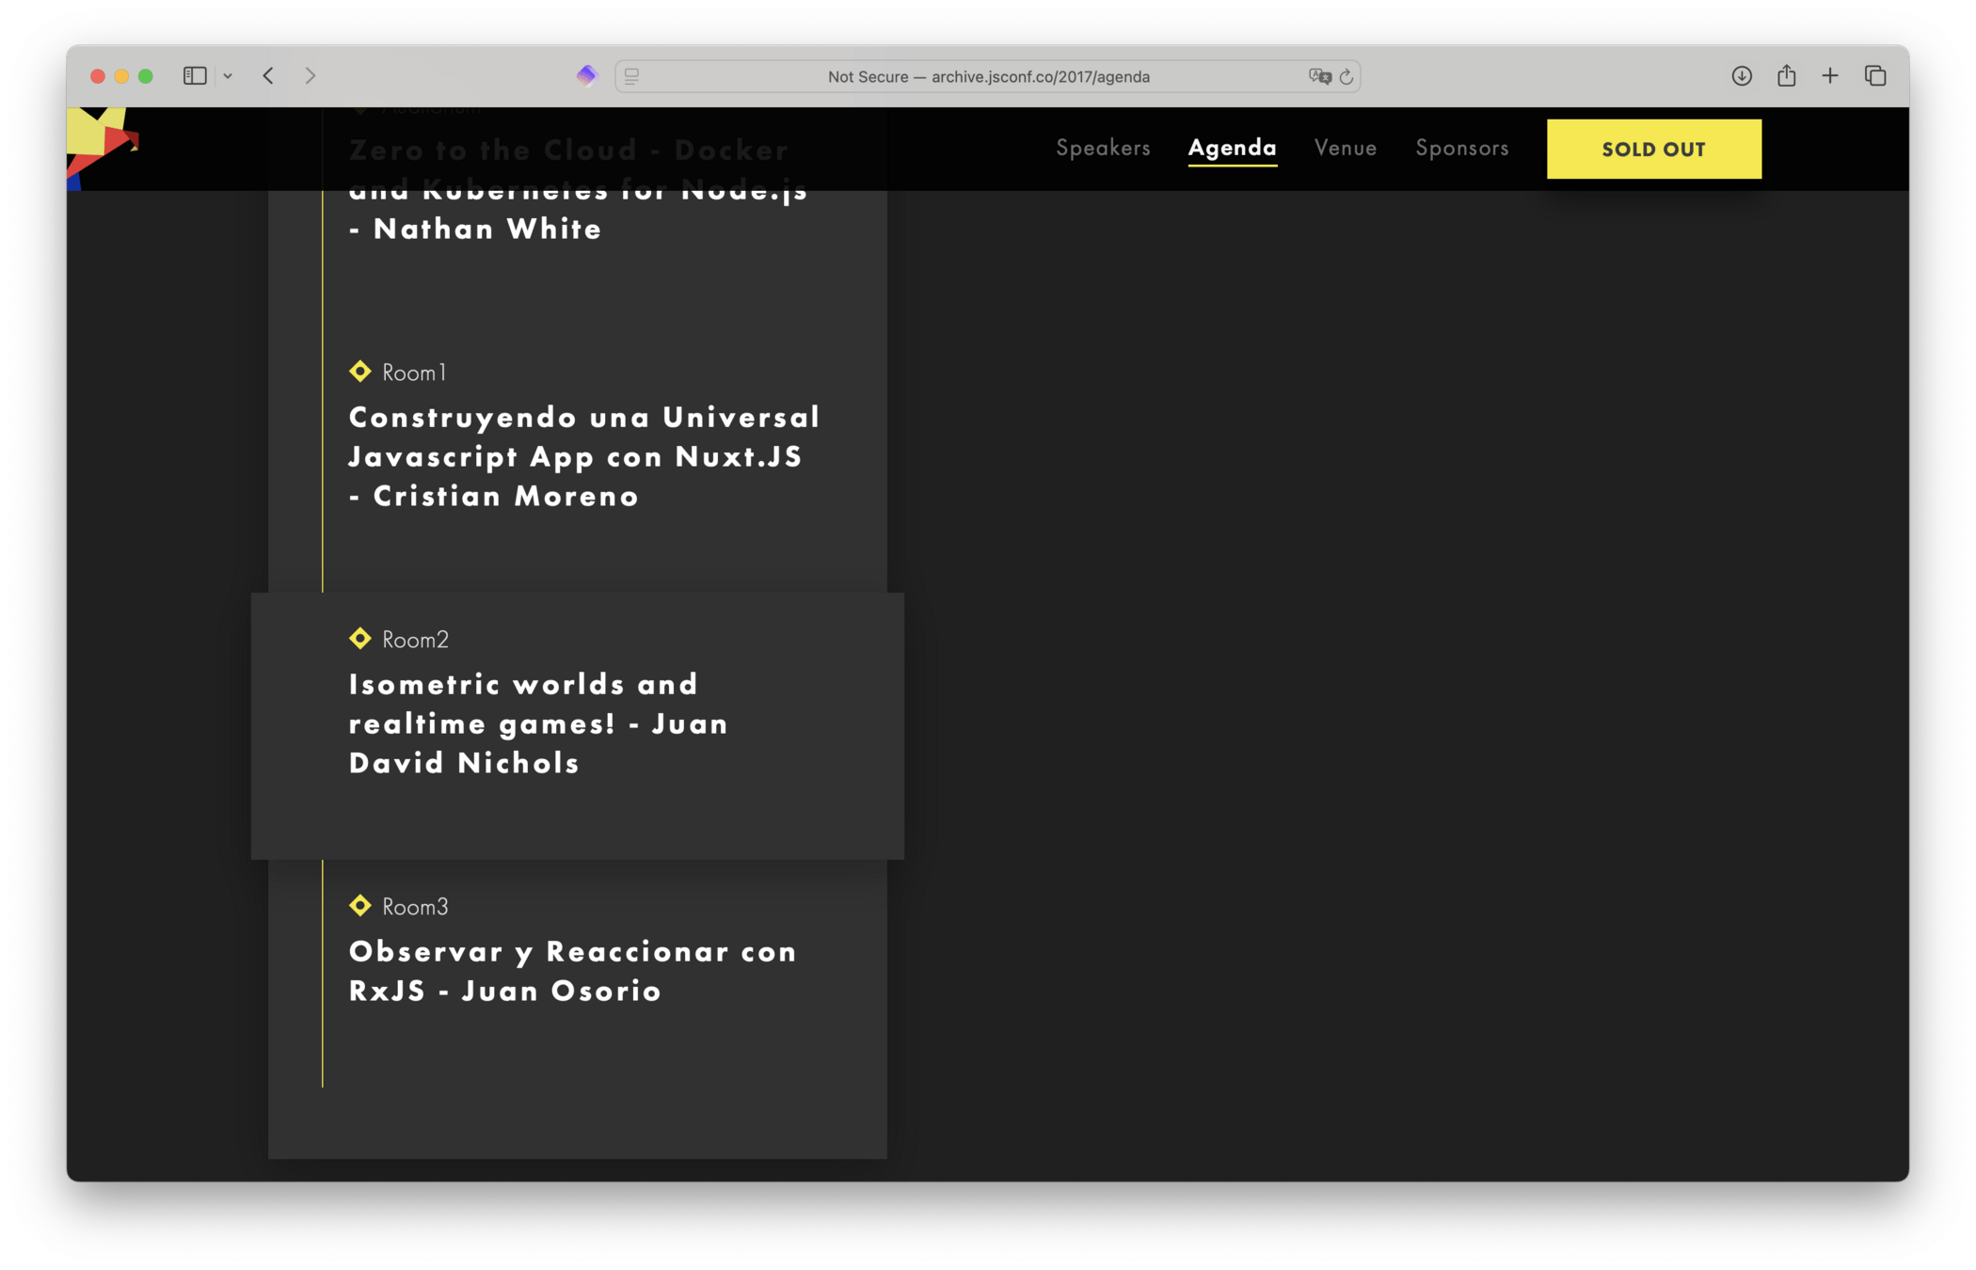Click the translate page icon
This screenshot has width=1976, height=1270.
coord(1319,76)
